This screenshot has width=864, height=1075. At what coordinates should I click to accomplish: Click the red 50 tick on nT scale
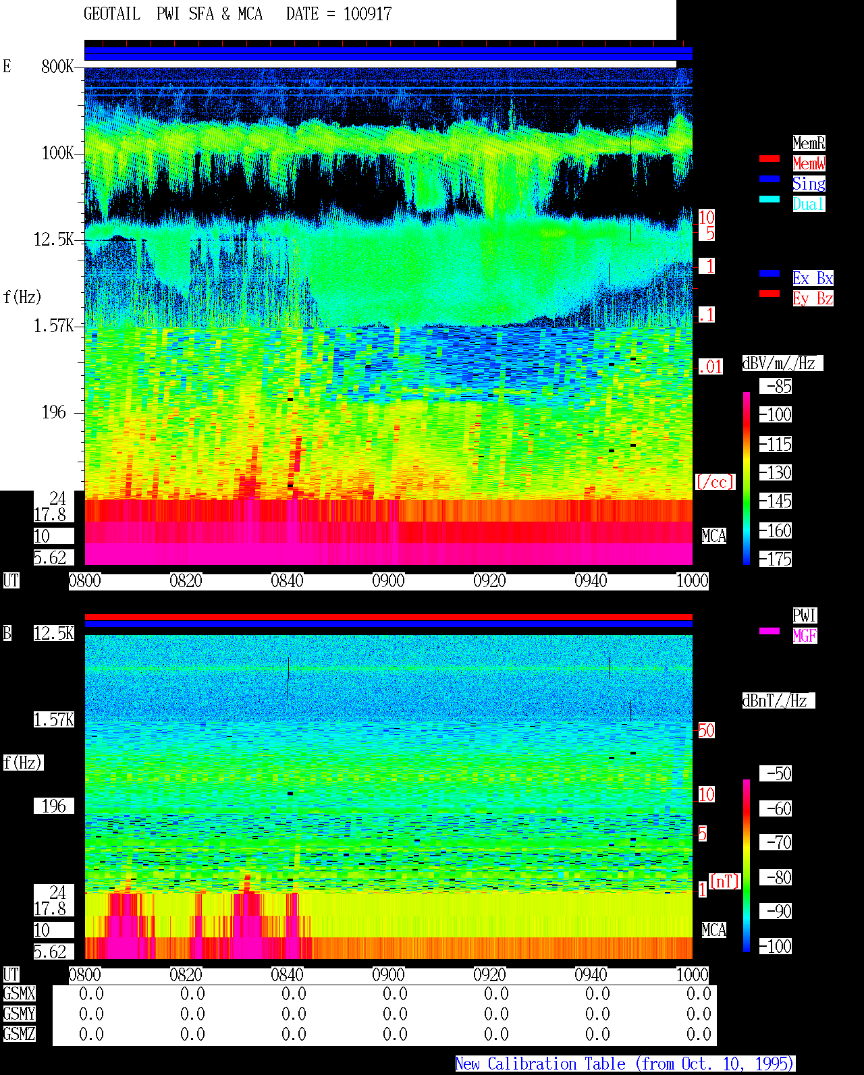pyautogui.click(x=706, y=730)
